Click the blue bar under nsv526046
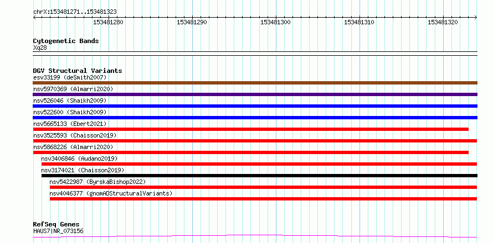 pyautogui.click(x=255, y=106)
